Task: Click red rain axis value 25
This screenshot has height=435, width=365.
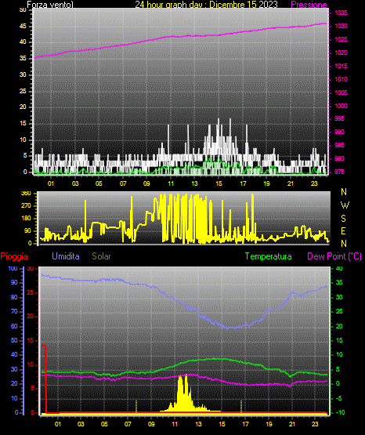Action: 31,292
